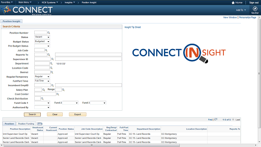Click the Search button
This screenshot has width=261, height=147.
pyautogui.click(x=32, y=114)
